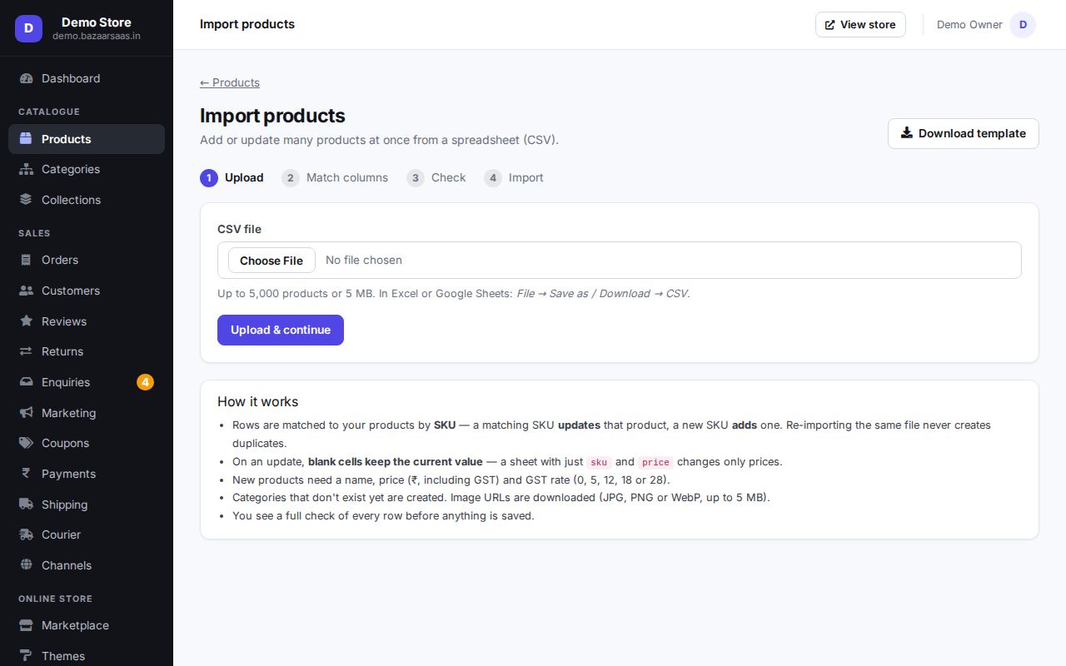Select the Match columns step

pos(335,177)
